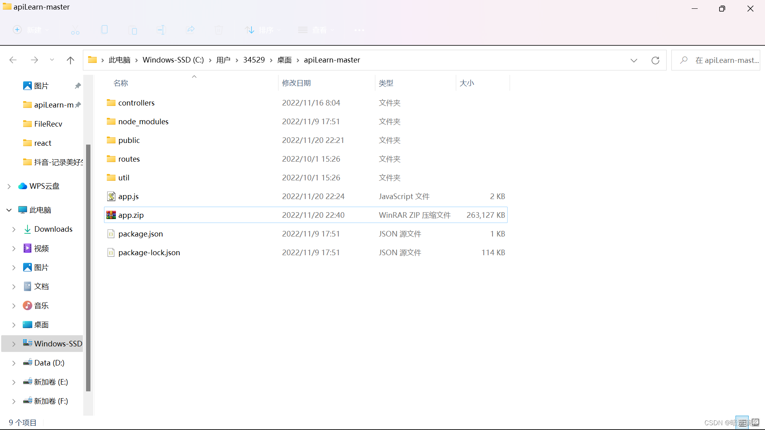The height and width of the screenshot is (430, 765).
Task: Click the Cut scissors icon in toolbar
Action: (x=75, y=30)
